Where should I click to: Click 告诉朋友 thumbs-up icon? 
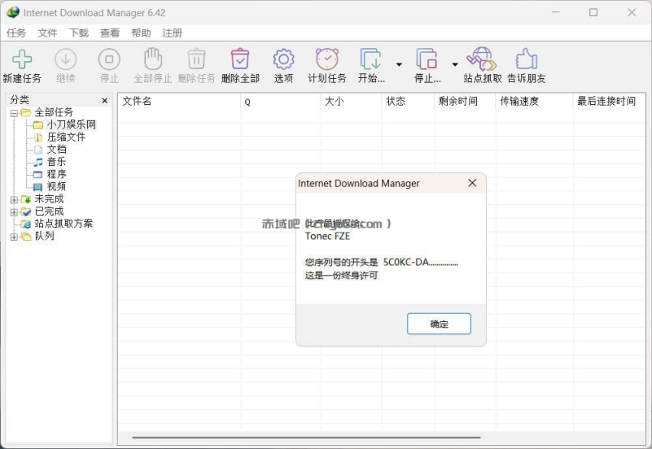pos(527,59)
